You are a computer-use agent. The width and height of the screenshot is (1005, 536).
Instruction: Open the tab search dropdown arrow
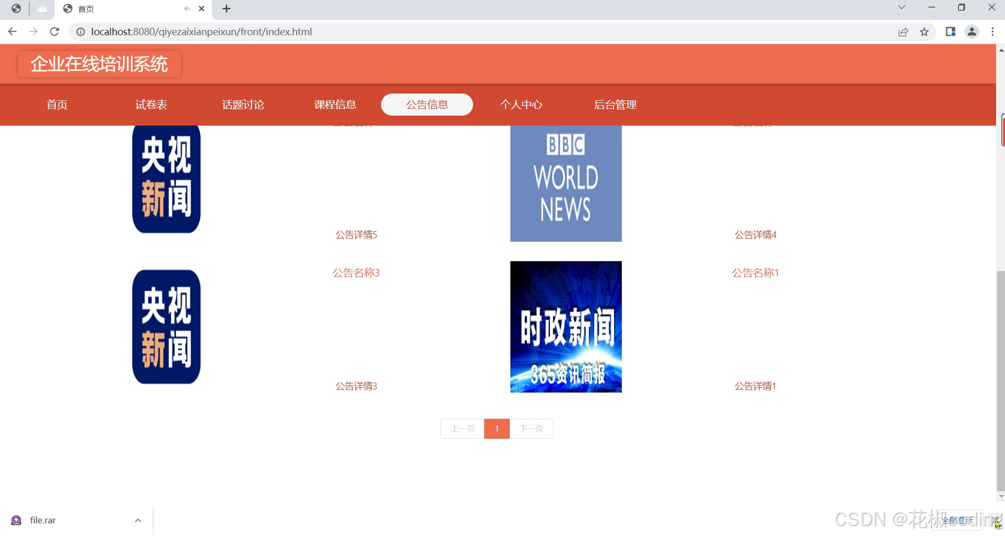click(x=901, y=7)
